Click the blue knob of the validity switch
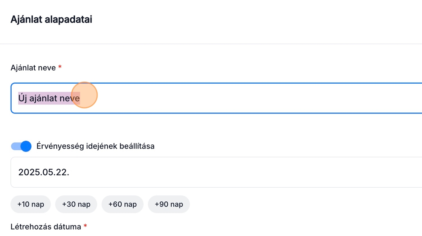This screenshot has width=422, height=236. [x=26, y=146]
